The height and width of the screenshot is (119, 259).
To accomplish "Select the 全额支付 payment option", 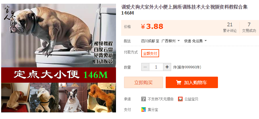I will coord(150,53).
